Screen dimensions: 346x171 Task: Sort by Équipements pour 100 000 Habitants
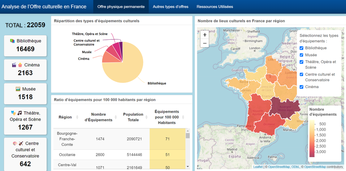(x=183, y=117)
